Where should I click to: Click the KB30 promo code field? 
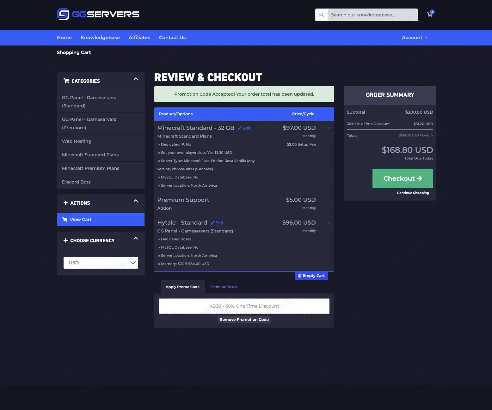pos(244,306)
